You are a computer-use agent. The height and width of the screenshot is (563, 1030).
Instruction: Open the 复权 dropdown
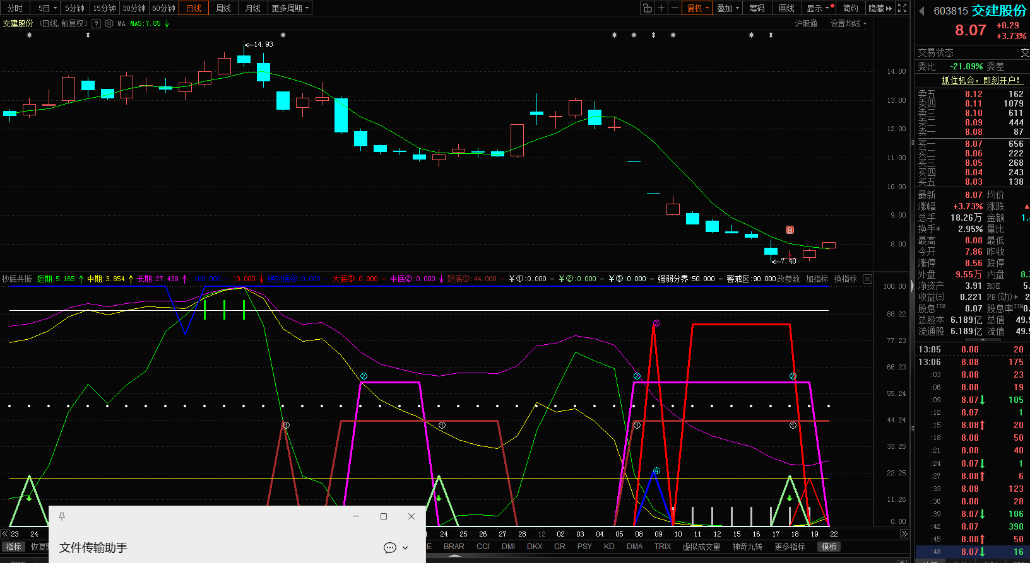click(x=697, y=8)
